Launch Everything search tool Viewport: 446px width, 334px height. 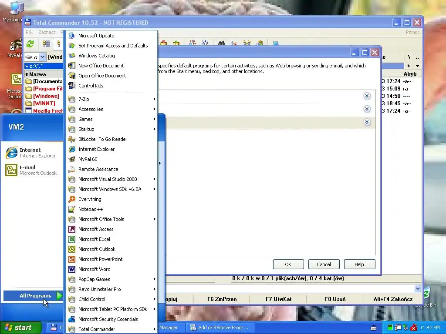pos(111,199)
